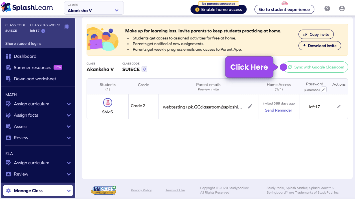Image resolution: width=355 pixels, height=199 pixels.
Task: Expand Assign curriculum under MATH
Action: [69, 104]
